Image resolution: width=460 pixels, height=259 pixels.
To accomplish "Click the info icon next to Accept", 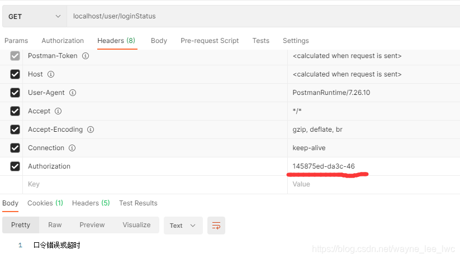I will [58, 111].
